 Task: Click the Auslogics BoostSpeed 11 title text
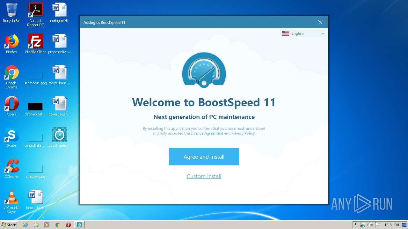(x=104, y=23)
